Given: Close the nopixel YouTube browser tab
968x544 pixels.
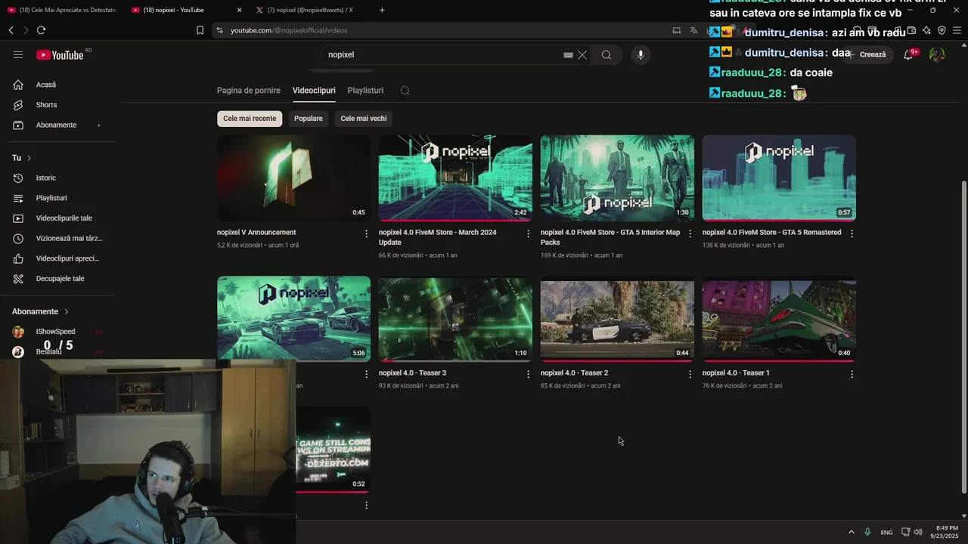Looking at the screenshot, I should (x=240, y=10).
